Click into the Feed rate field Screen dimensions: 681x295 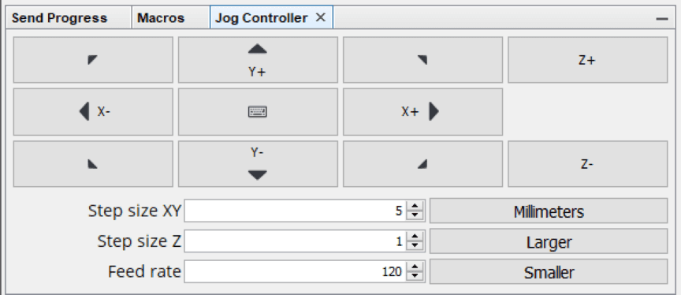[x=295, y=271]
